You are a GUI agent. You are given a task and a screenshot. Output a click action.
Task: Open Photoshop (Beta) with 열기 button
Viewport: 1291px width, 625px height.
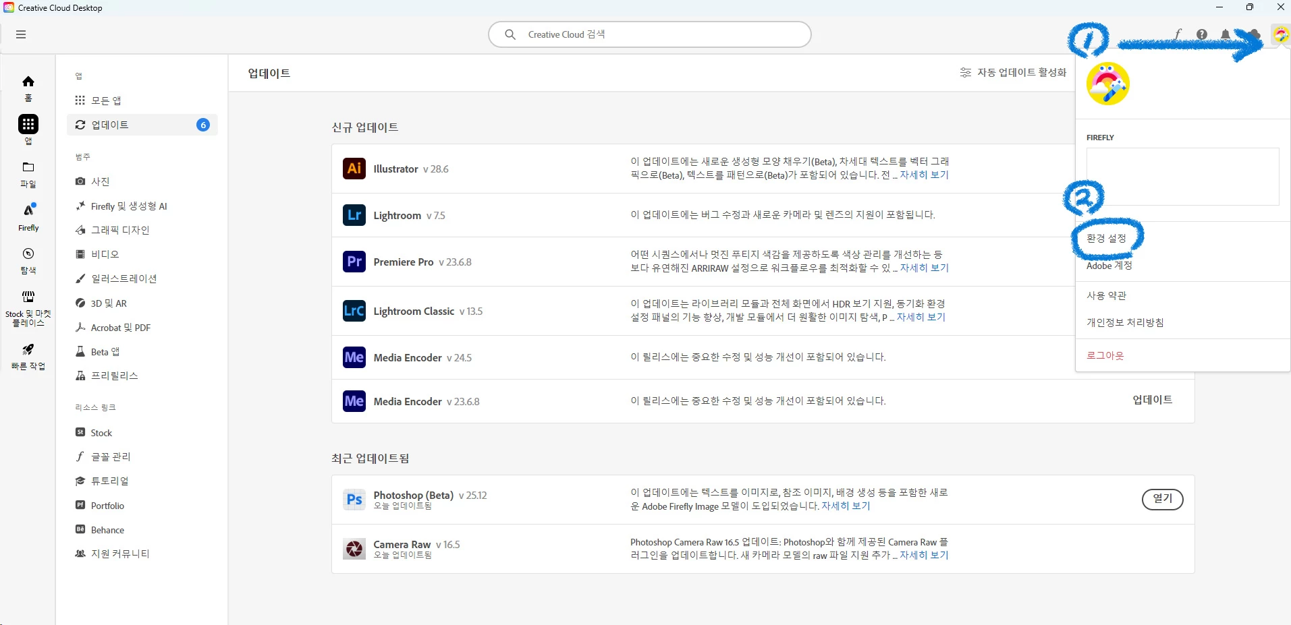(x=1162, y=499)
